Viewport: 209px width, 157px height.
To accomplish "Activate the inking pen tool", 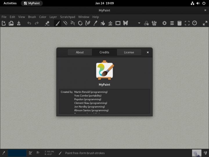I will 87,23.
